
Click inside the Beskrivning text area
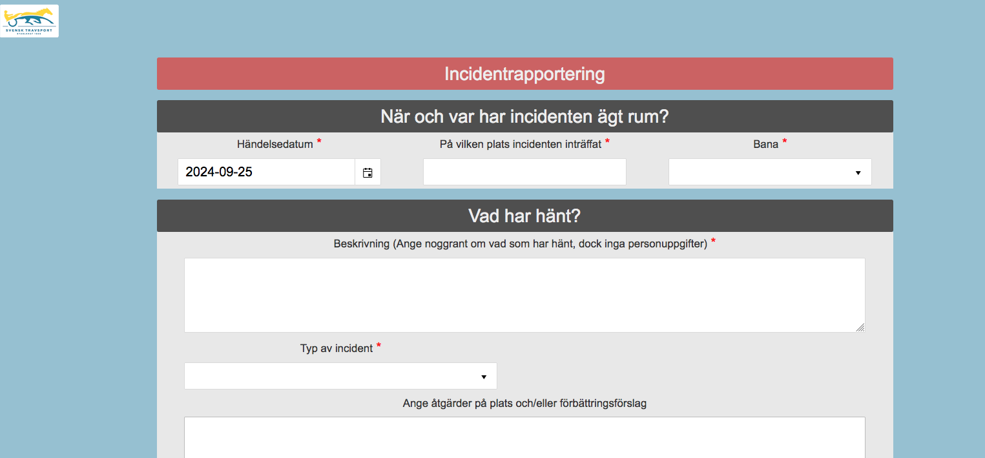coord(524,295)
